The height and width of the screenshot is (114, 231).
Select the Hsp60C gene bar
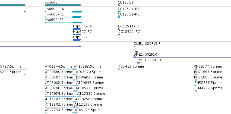click(x=63, y=5)
